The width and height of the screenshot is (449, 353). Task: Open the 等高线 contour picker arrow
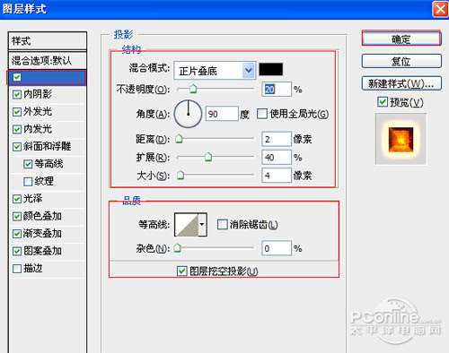pyautogui.click(x=202, y=224)
